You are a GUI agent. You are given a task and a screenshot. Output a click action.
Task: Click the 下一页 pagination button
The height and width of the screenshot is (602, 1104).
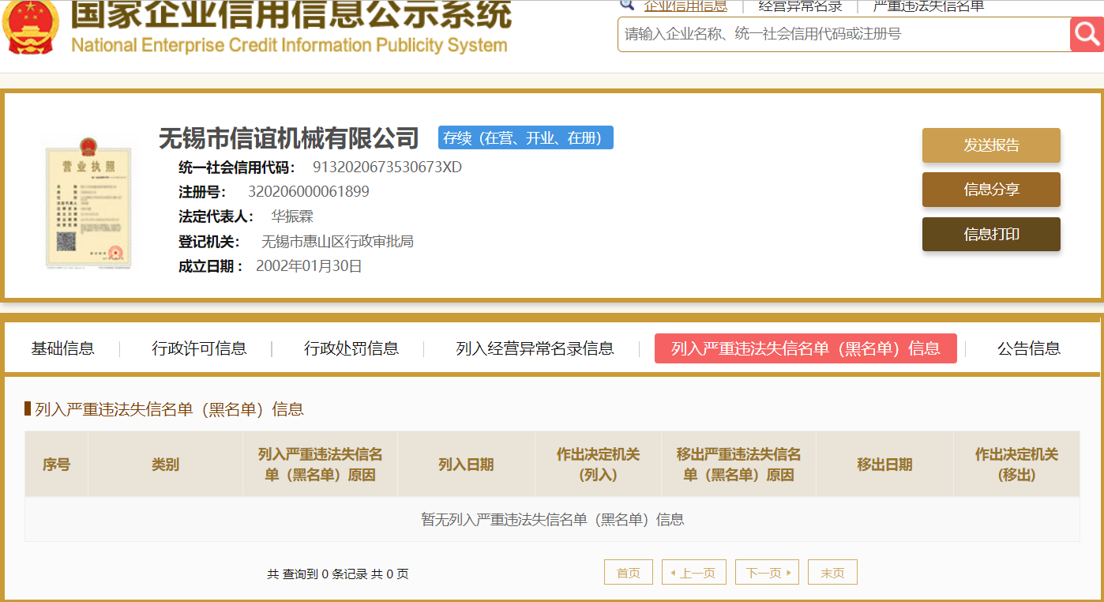click(x=767, y=573)
